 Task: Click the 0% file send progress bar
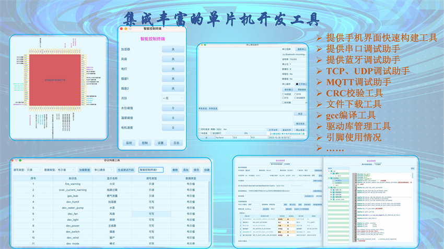tap(246, 133)
